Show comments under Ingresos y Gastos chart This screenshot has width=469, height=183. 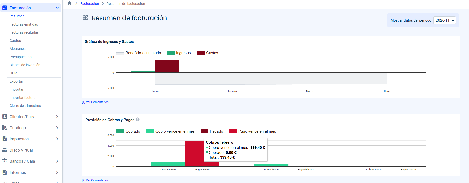(x=95, y=102)
